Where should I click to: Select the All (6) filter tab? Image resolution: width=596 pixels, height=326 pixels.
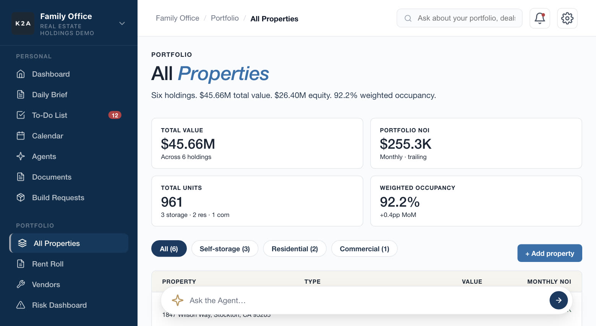coord(169,249)
